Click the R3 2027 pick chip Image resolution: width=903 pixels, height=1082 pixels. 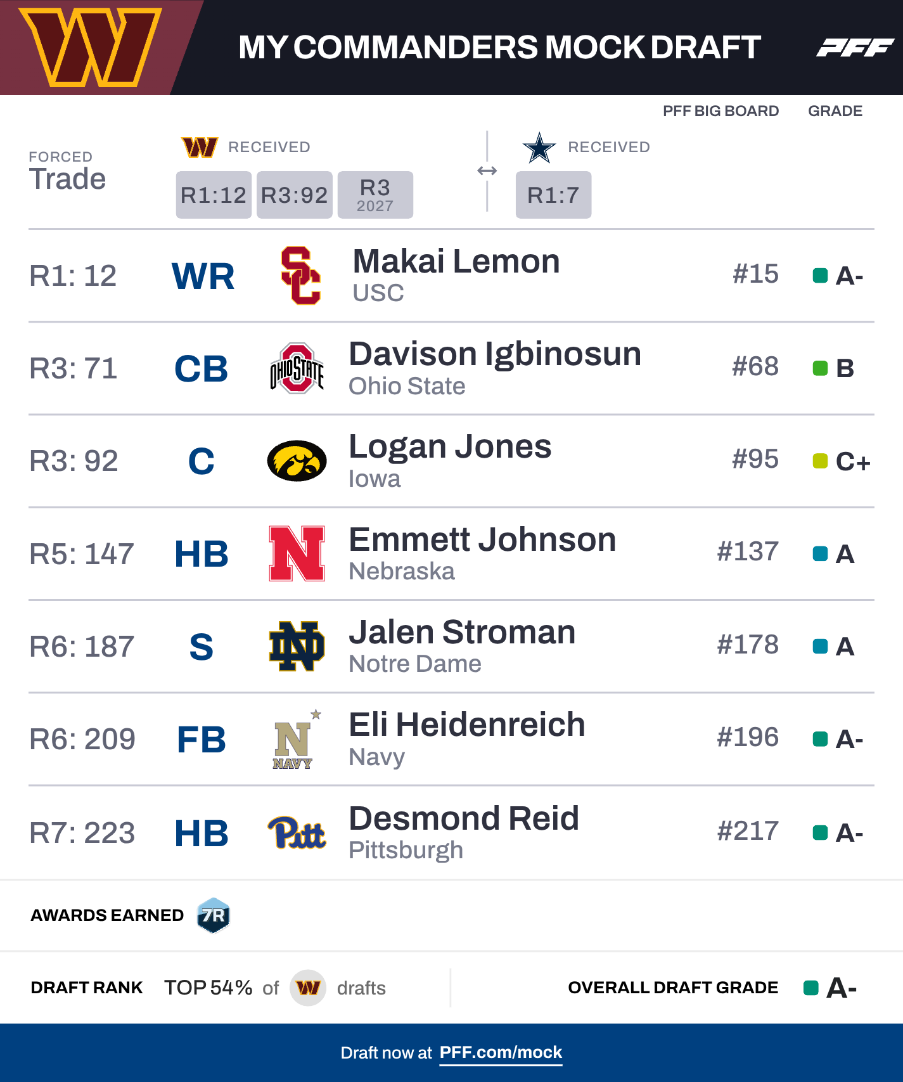coord(375,195)
